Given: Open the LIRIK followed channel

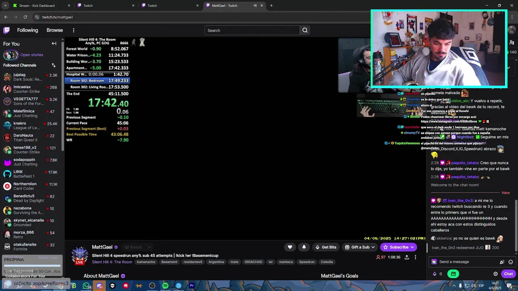Looking at the screenshot, I should coord(32,174).
